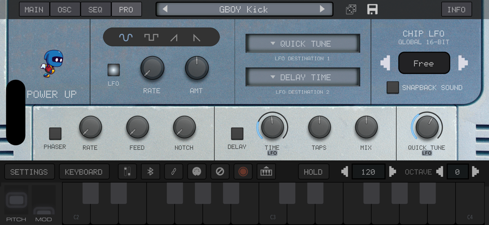Go to previous preset arrow
The width and height of the screenshot is (489, 225).
(165, 9)
